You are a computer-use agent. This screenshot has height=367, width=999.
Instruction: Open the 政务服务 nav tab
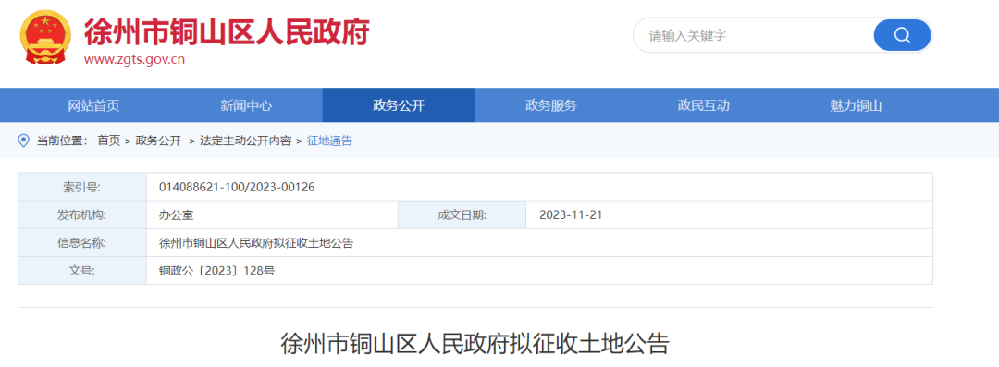pos(551,105)
